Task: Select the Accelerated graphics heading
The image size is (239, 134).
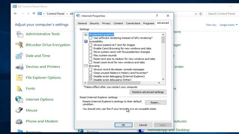Action: [101, 35]
